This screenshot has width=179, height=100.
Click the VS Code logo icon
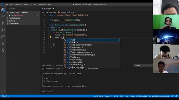click(2, 4)
